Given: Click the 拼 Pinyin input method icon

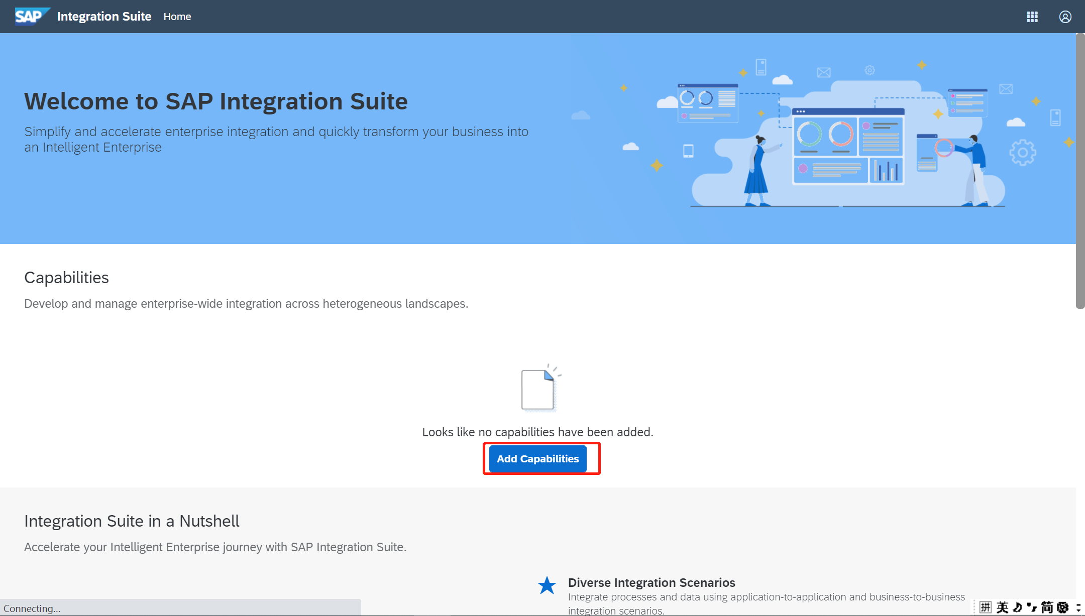Looking at the screenshot, I should [986, 607].
